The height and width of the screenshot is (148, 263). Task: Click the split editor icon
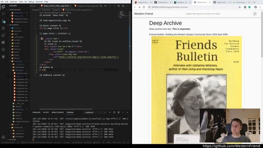click(x=123, y=6)
